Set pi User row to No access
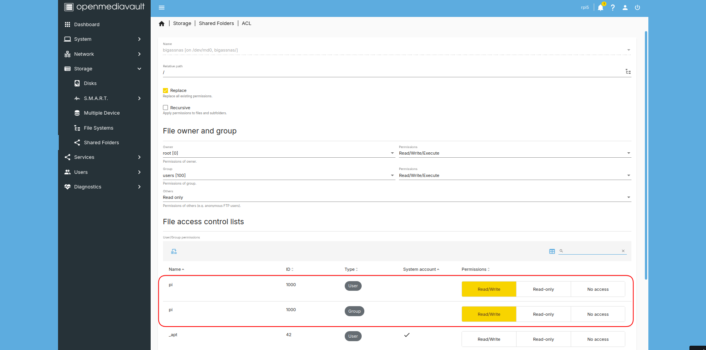 click(598, 289)
